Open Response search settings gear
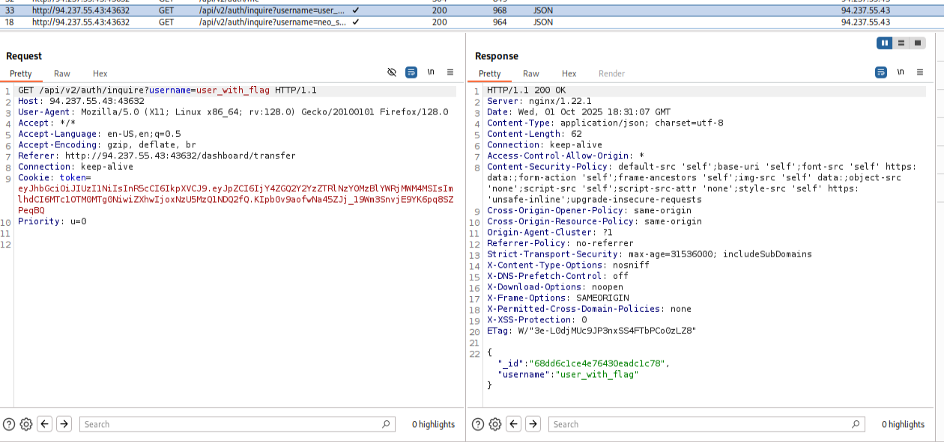 (495, 424)
